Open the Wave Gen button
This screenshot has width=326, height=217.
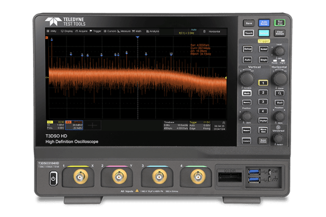pyautogui.click(x=263, y=130)
